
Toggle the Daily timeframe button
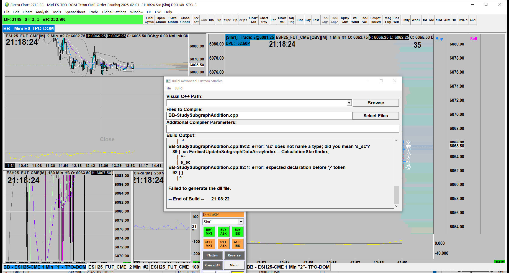coord(406,20)
